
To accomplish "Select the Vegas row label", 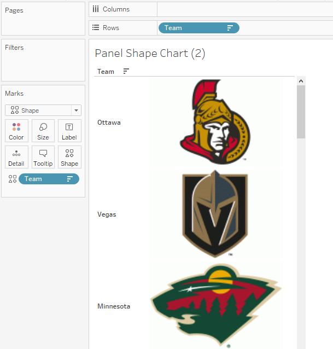I will (107, 214).
